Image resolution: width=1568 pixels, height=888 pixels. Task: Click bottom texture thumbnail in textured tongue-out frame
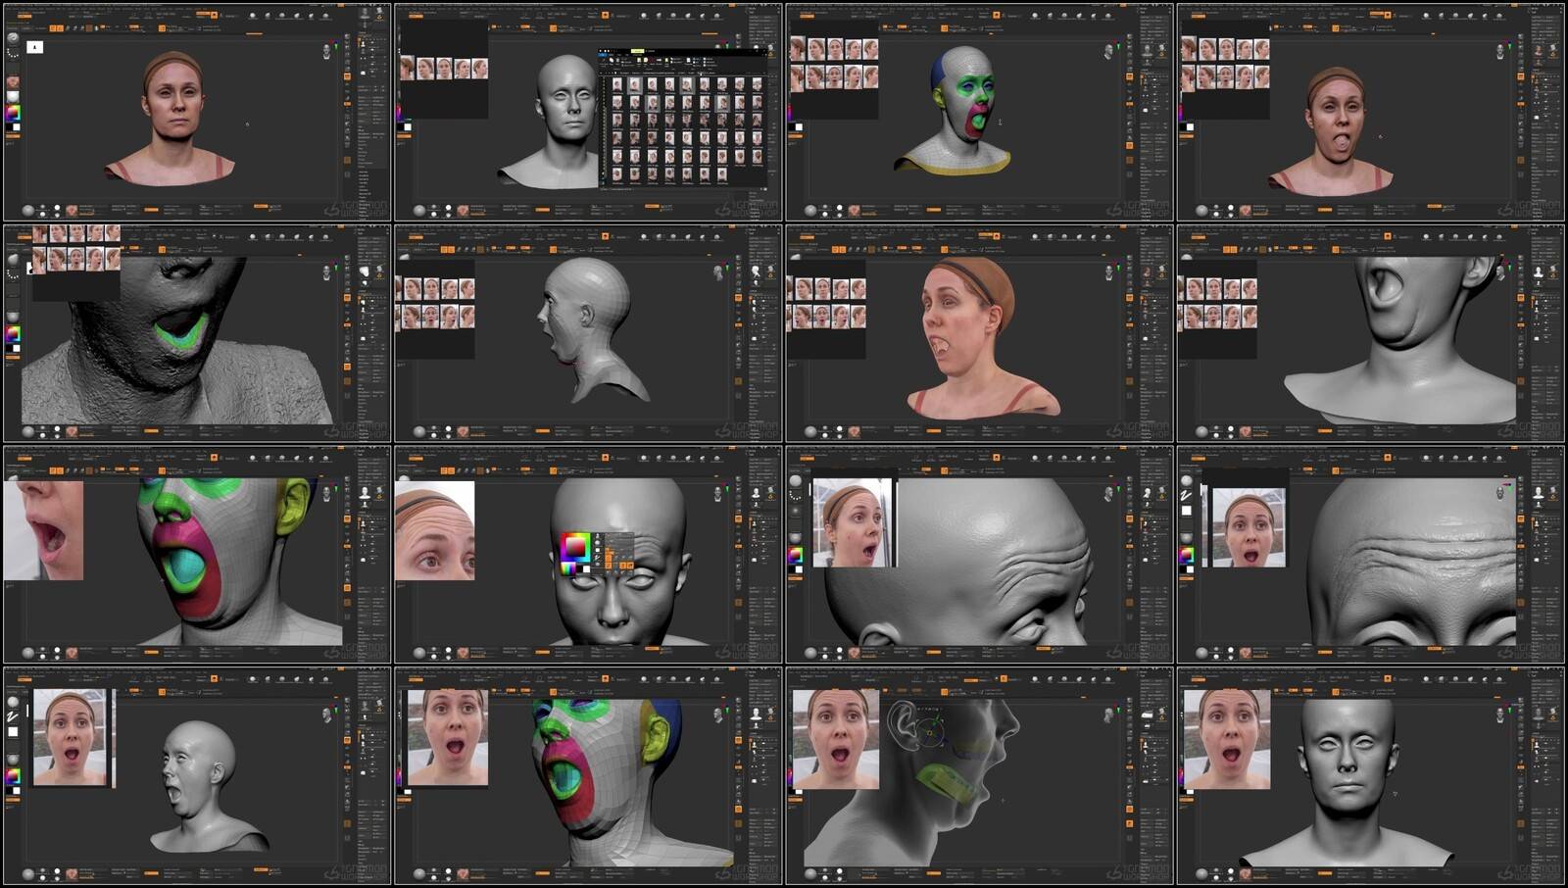(1245, 211)
